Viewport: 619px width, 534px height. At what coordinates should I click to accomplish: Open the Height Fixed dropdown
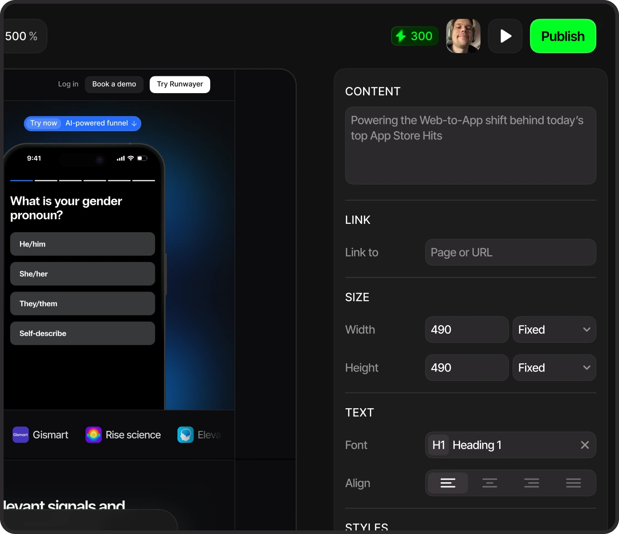pos(554,367)
